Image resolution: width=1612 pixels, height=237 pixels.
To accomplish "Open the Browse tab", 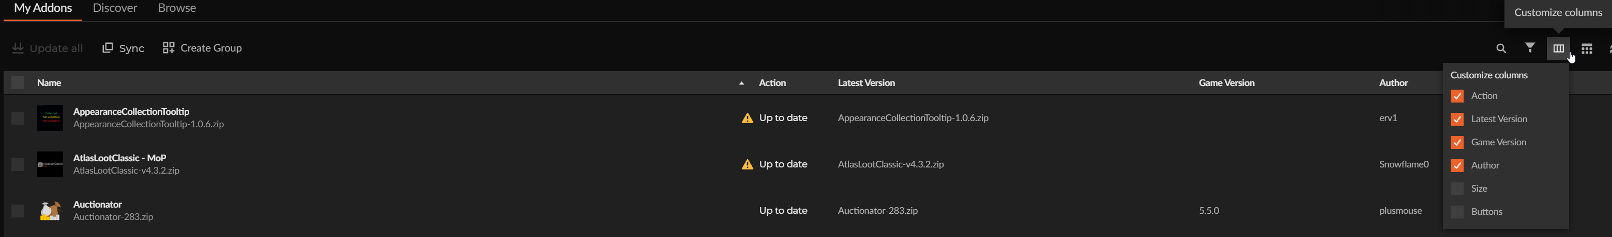I will (x=177, y=8).
